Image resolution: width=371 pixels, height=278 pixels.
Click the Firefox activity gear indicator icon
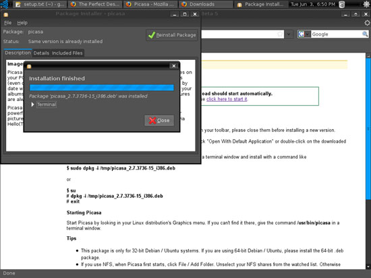click(367, 23)
